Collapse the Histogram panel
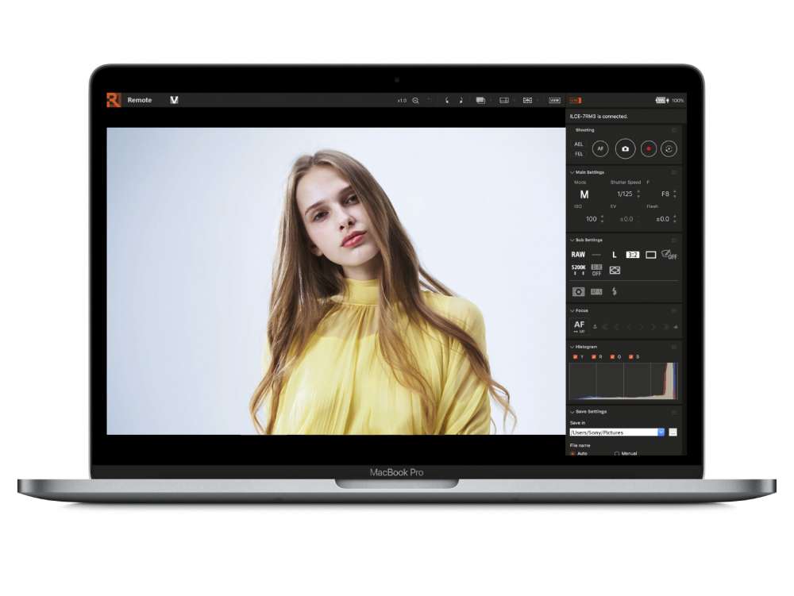This screenshot has height=596, width=794. [572, 347]
